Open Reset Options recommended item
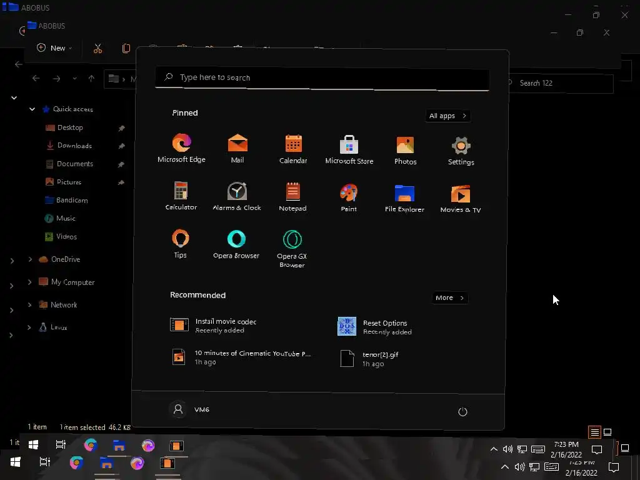This screenshot has width=640, height=480. (x=375, y=327)
